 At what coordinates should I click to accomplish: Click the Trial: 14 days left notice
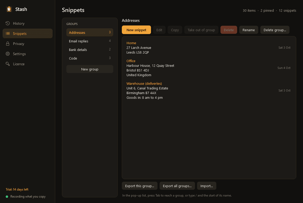17,189
